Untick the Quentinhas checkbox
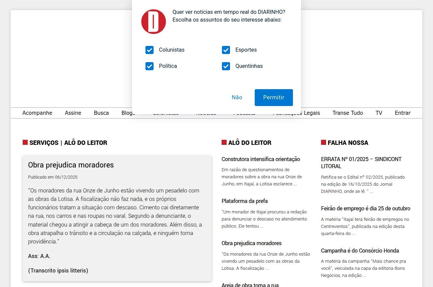The image size is (433, 287). click(x=226, y=66)
